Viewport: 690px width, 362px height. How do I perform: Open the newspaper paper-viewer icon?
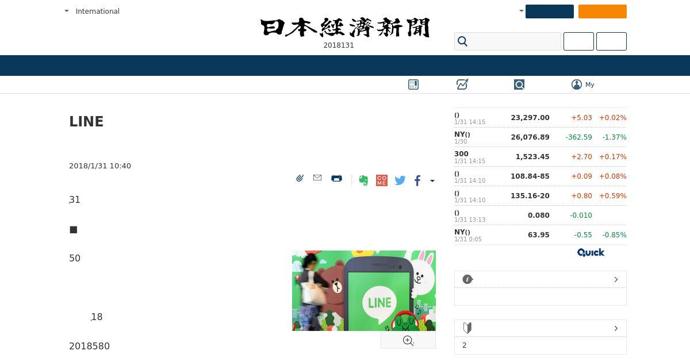point(413,84)
